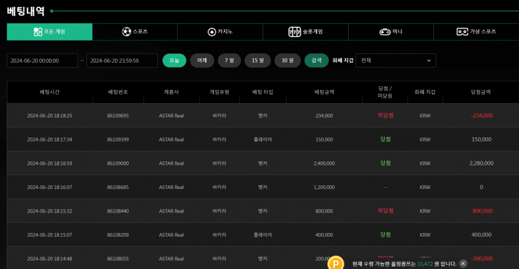This screenshot has width=519, height=269.
Task: Click the VR headset icon of 가상 스포츠
Action: tap(462, 32)
